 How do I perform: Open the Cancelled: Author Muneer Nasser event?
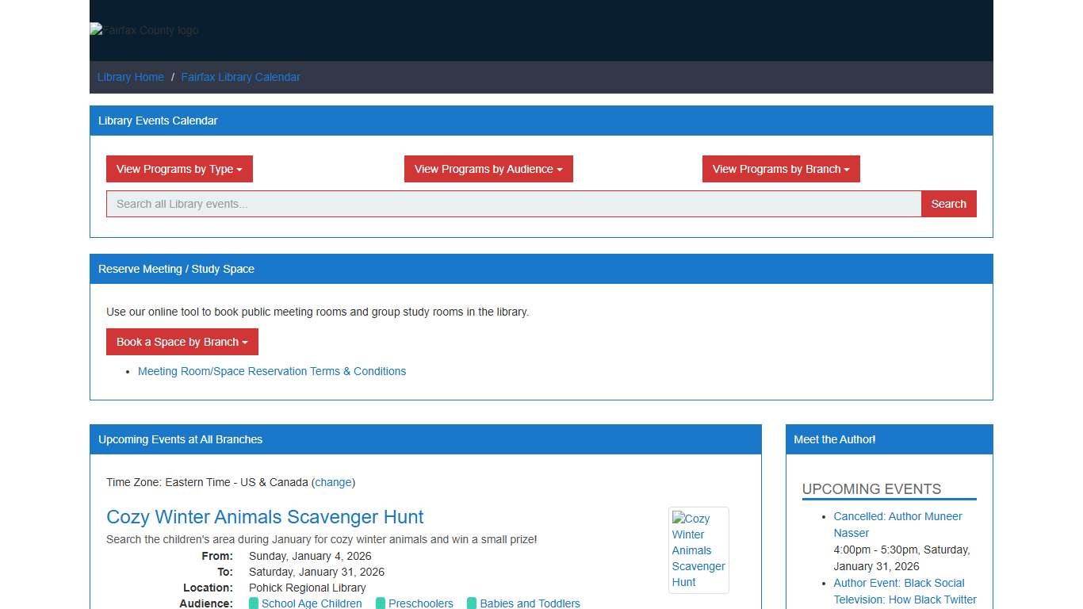coord(897,524)
